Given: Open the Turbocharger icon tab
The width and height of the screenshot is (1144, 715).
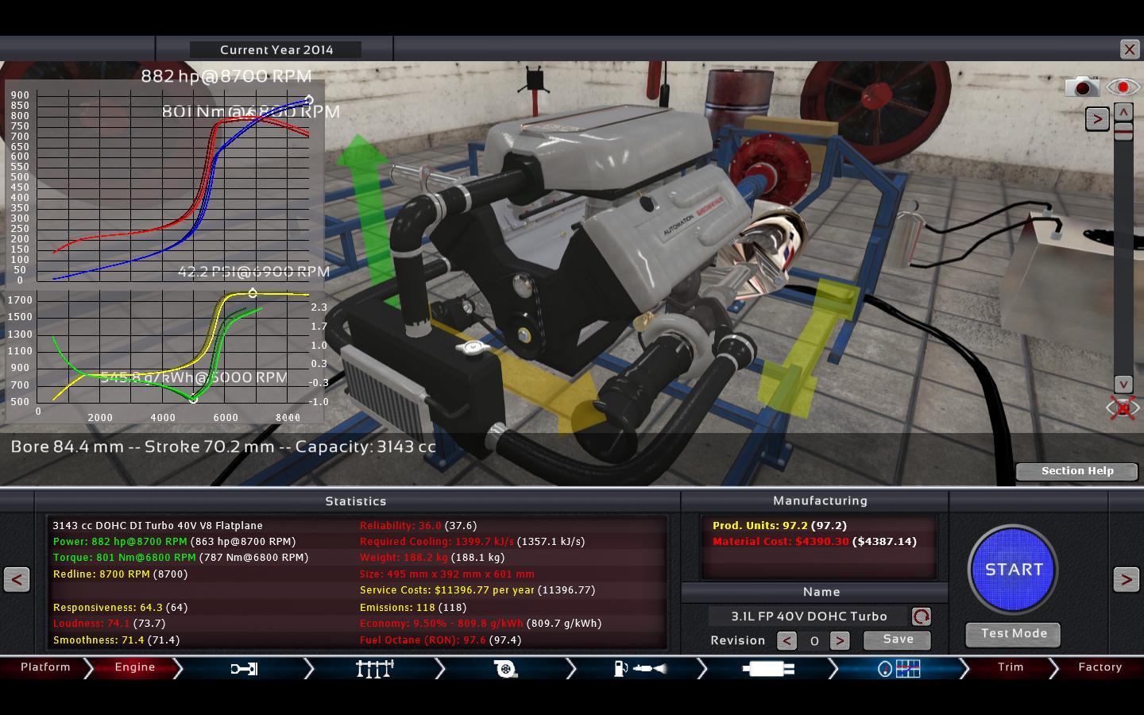Looking at the screenshot, I should click(x=505, y=669).
